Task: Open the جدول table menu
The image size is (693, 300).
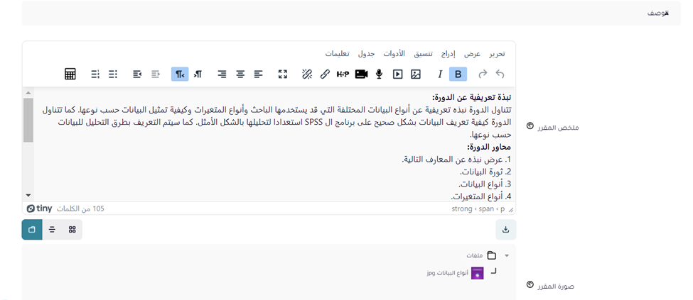Action: tap(366, 54)
